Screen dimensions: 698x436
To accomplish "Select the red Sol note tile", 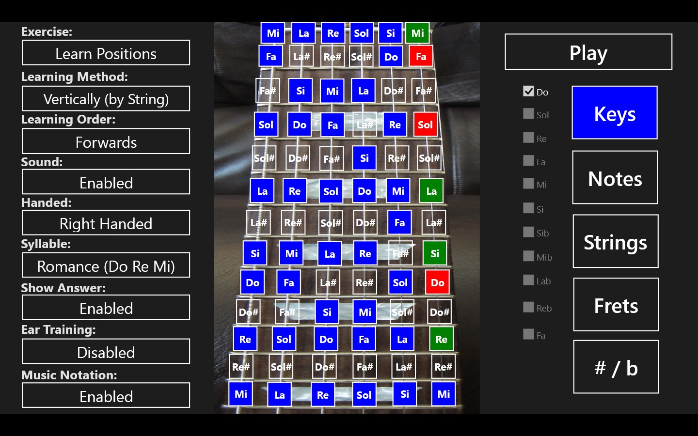I will pos(425,125).
